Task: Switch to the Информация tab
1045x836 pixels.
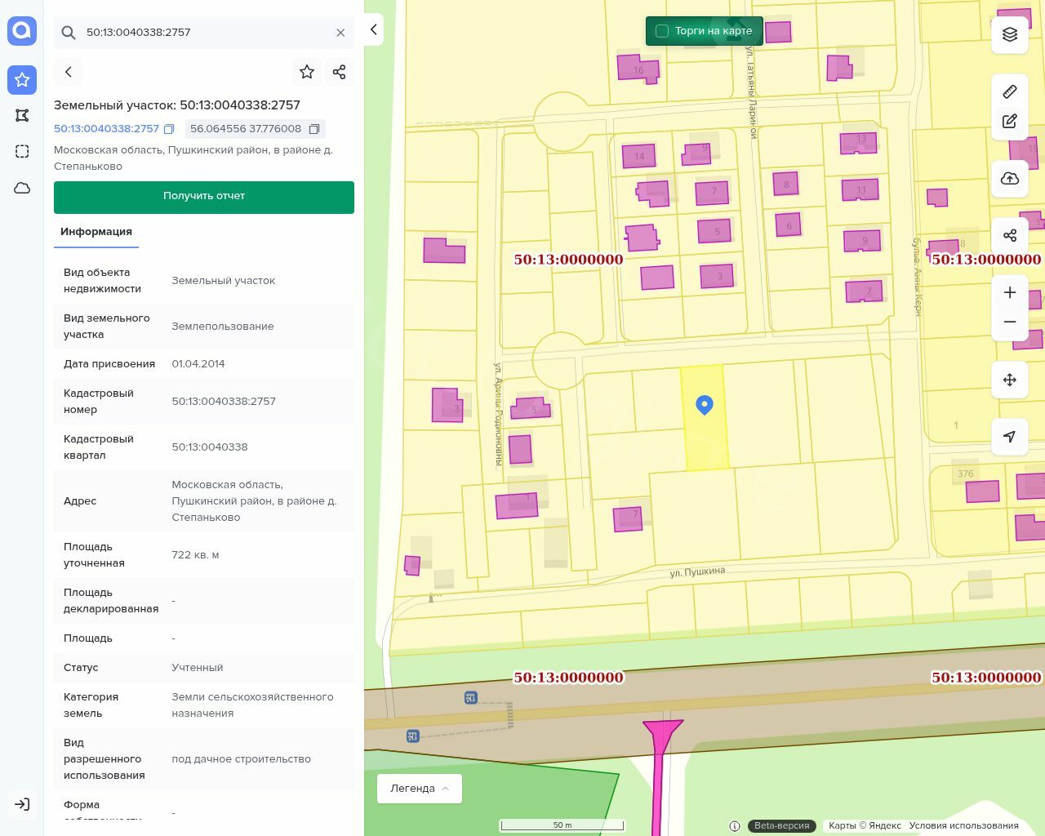Action: (96, 232)
